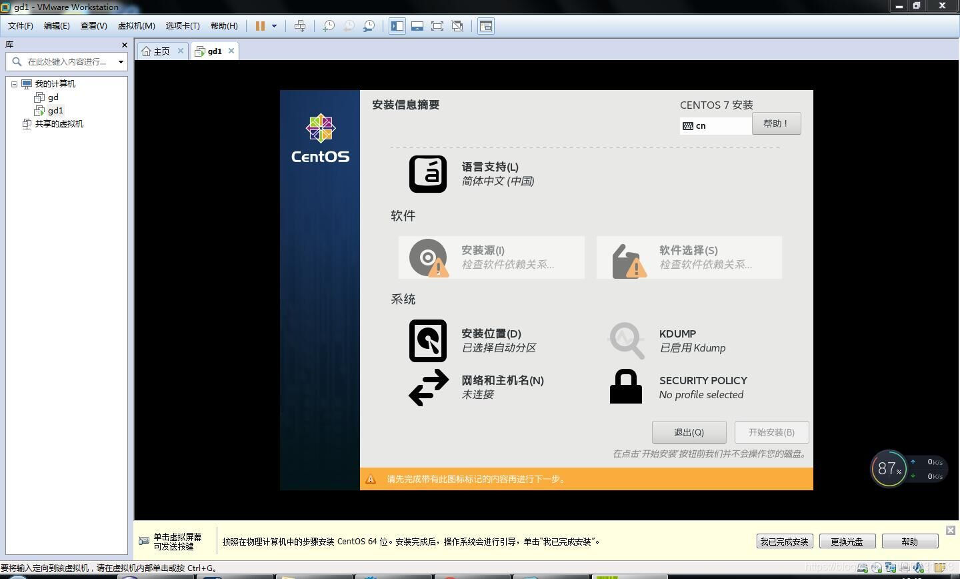Switch to Unity mode icon

[x=457, y=26]
